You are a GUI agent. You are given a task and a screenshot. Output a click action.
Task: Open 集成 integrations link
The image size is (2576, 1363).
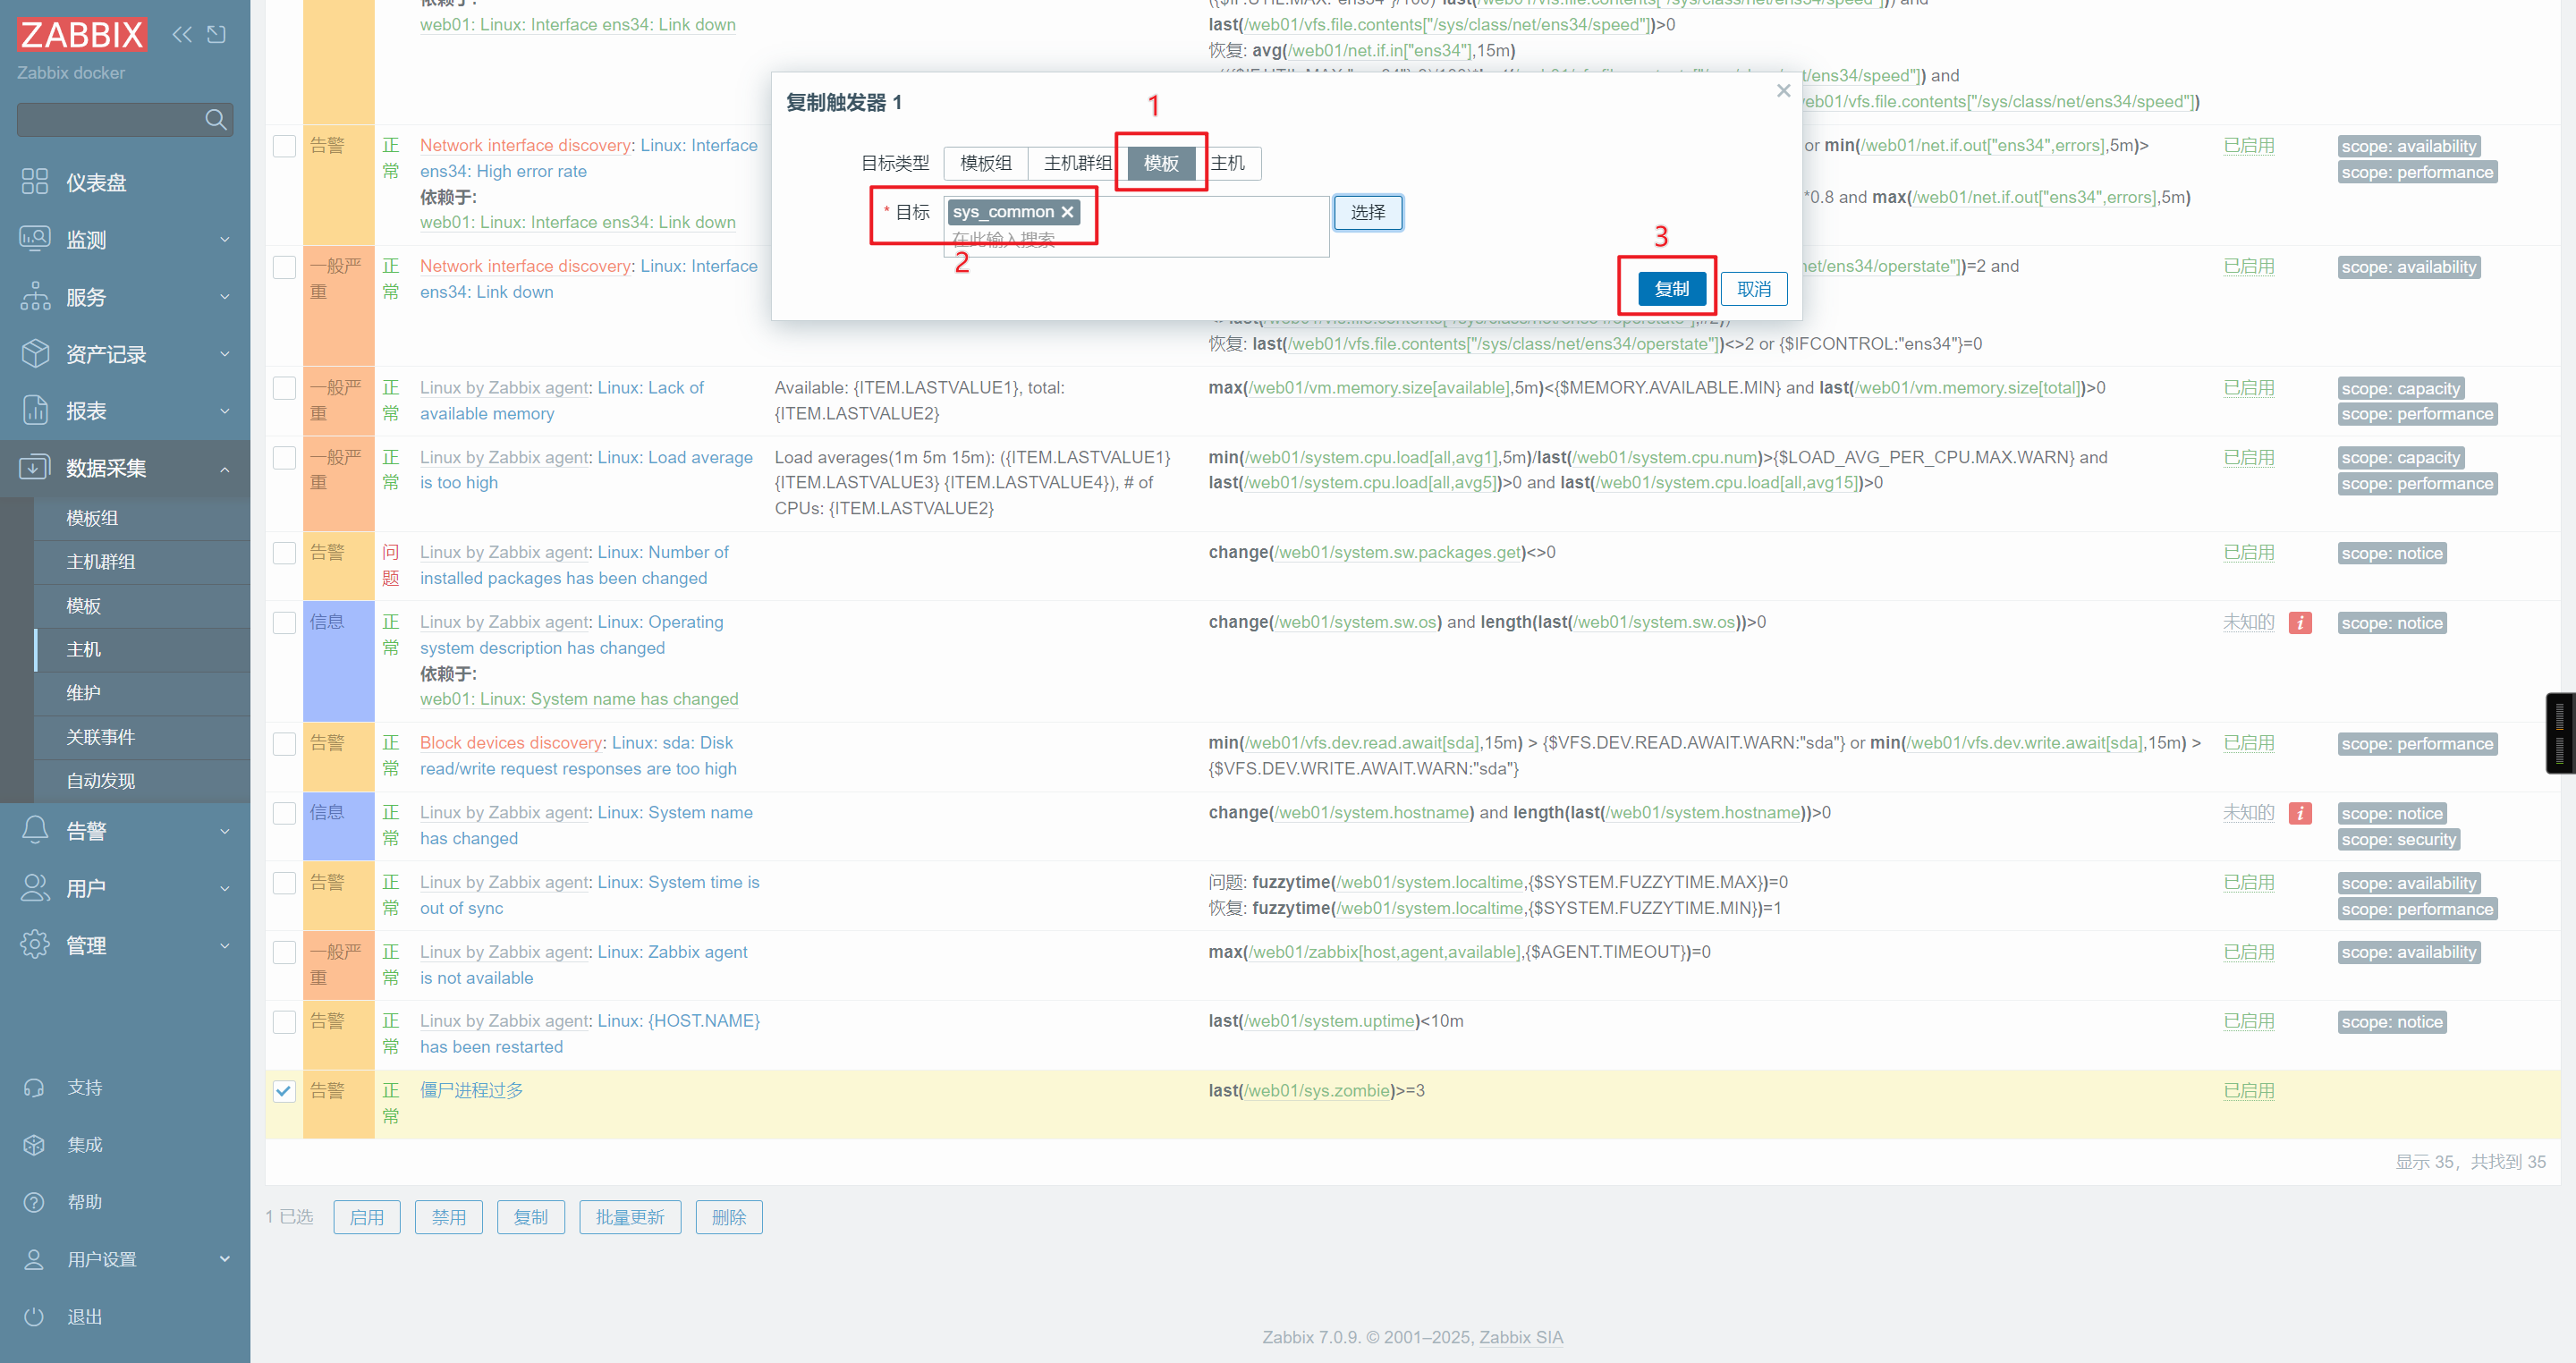[84, 1144]
